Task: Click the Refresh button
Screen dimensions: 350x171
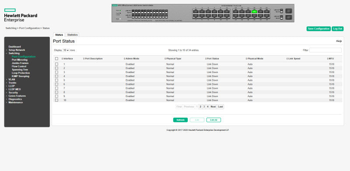Action: 180,120
